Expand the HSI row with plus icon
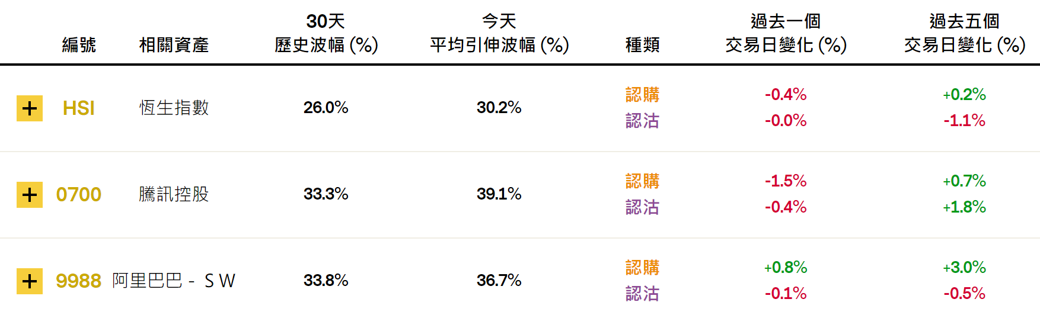1040x315 pixels. tap(30, 108)
